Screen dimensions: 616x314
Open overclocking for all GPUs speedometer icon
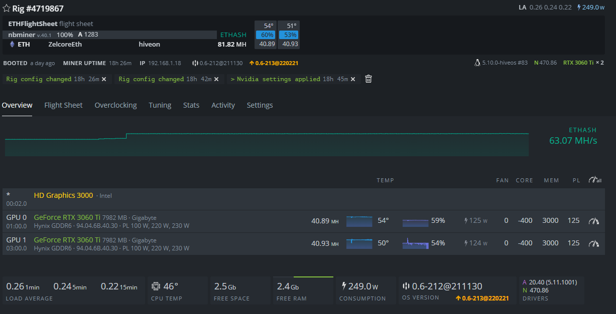(x=595, y=180)
